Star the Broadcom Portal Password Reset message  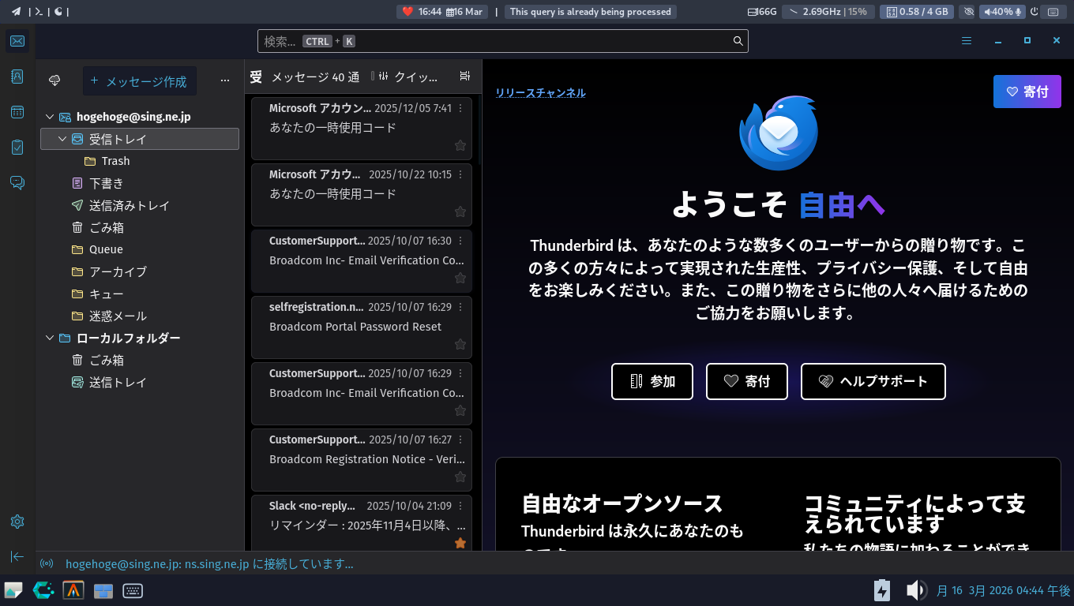tap(460, 345)
